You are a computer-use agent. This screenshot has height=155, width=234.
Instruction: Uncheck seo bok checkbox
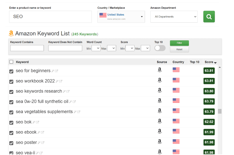click(x=11, y=123)
